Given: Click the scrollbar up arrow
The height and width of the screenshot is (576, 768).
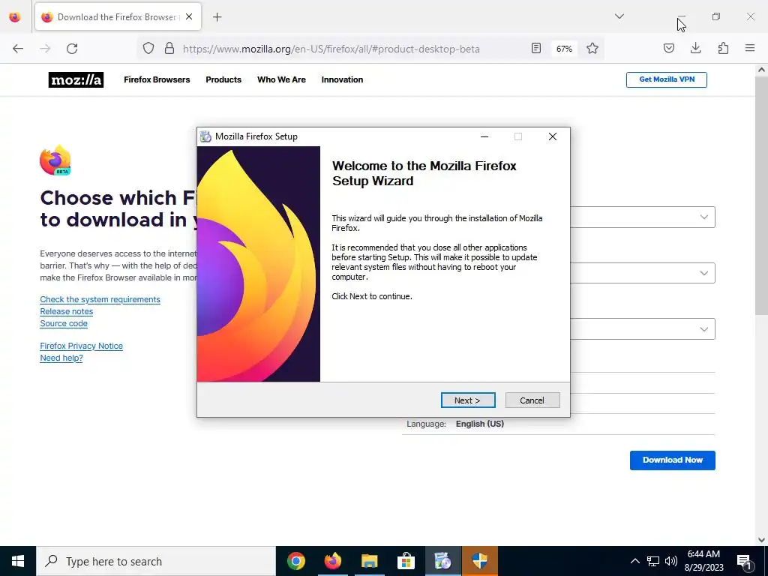Looking at the screenshot, I should click(761, 70).
